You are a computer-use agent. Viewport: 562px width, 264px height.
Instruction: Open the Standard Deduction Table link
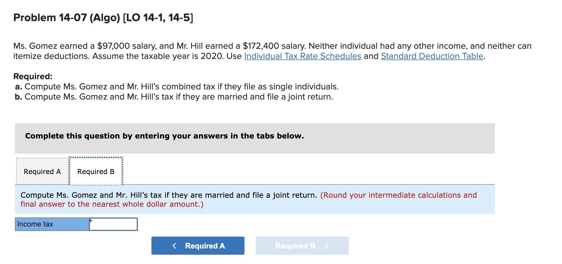[x=431, y=56]
